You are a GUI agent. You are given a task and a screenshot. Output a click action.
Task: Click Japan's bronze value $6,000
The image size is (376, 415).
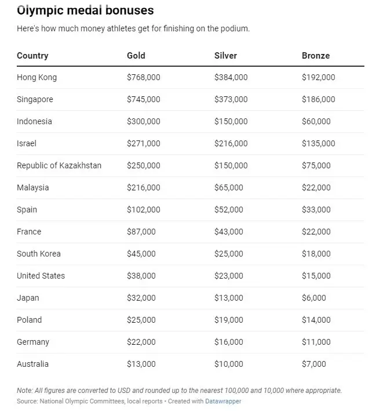tap(313, 298)
